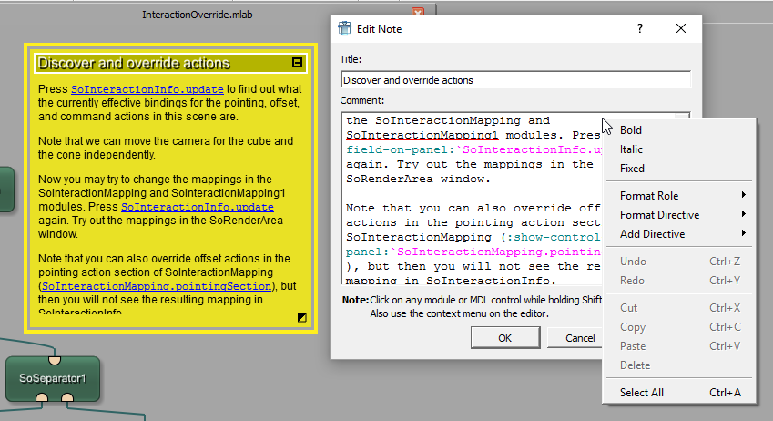Click the note's bottom-right resize handle icon

click(x=301, y=317)
